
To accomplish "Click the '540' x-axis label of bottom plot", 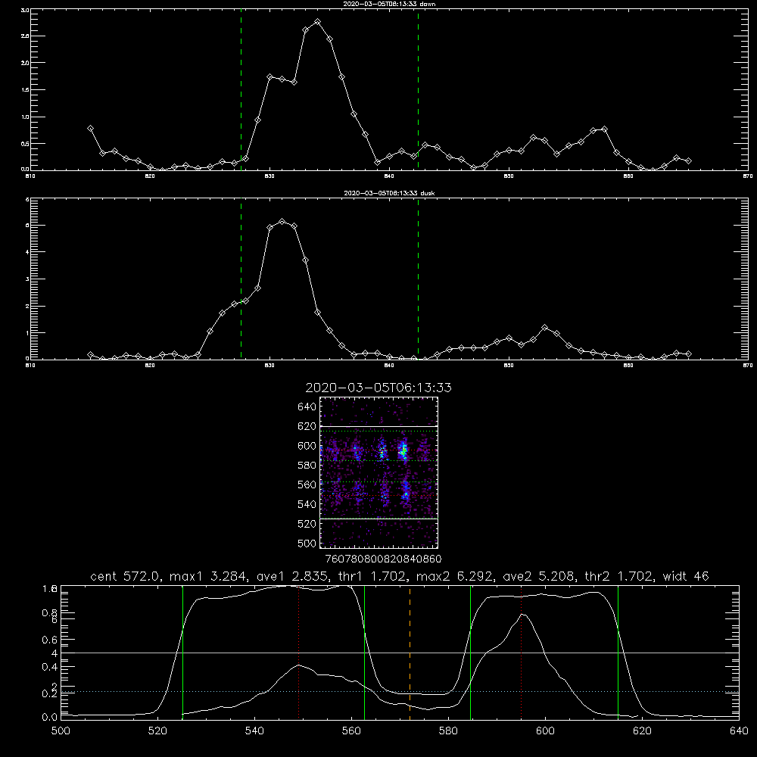I will 254,731.
